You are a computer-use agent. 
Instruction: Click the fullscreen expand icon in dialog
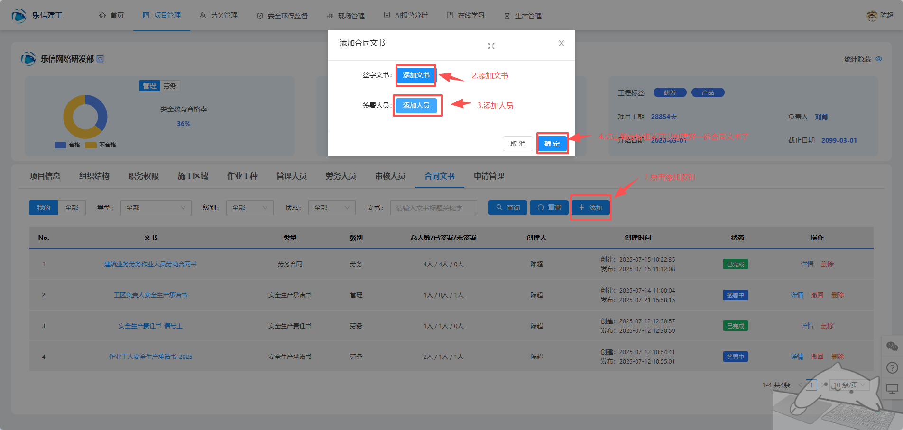pyautogui.click(x=491, y=46)
